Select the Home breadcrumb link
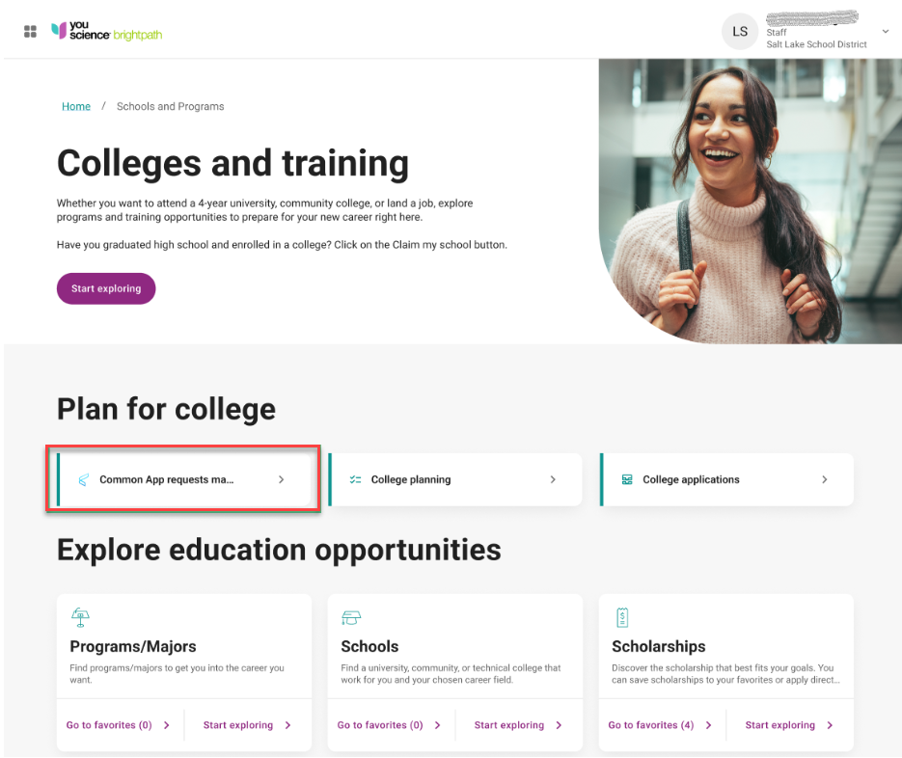902x758 pixels. [75, 106]
